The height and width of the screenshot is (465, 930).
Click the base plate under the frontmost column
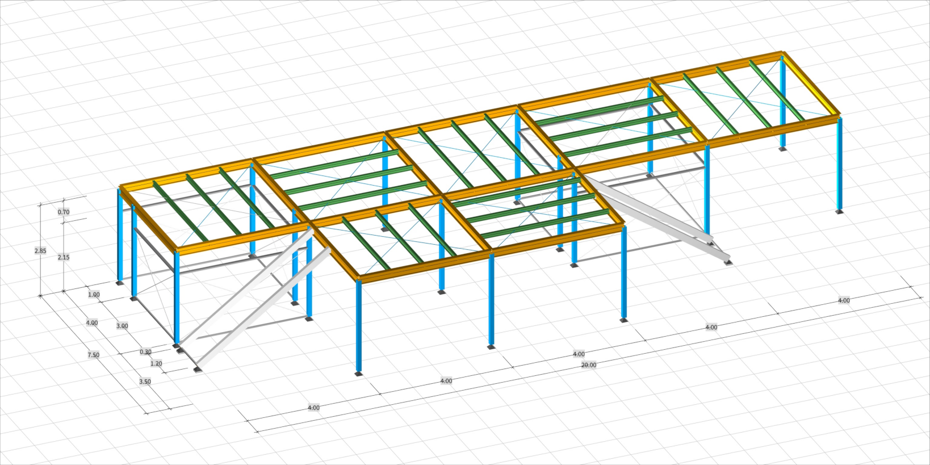358,373
